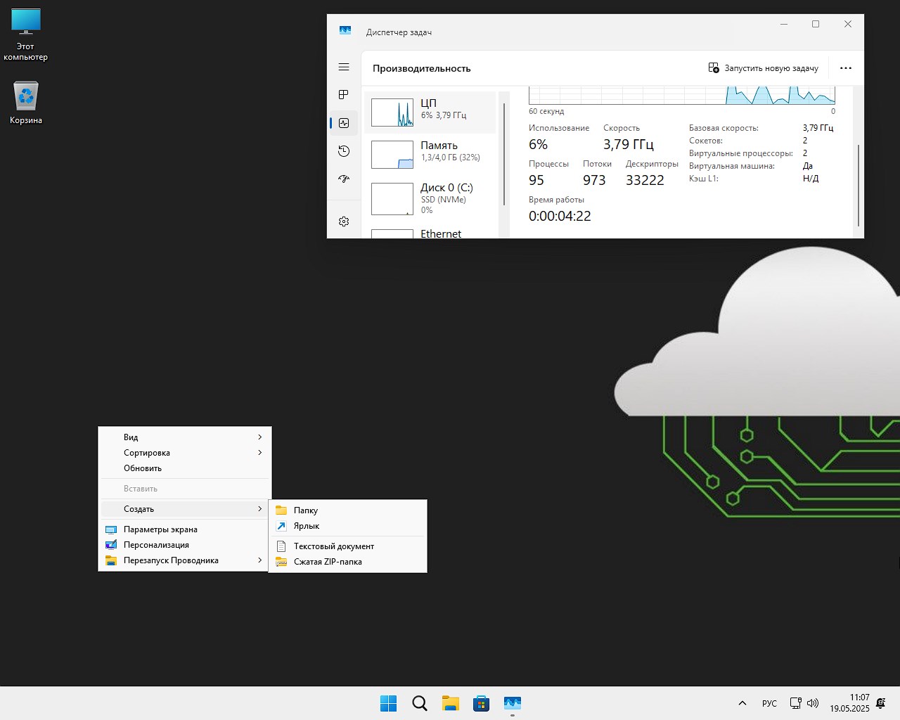Open the App history sidebar icon
The image size is (900, 720).
tap(344, 151)
